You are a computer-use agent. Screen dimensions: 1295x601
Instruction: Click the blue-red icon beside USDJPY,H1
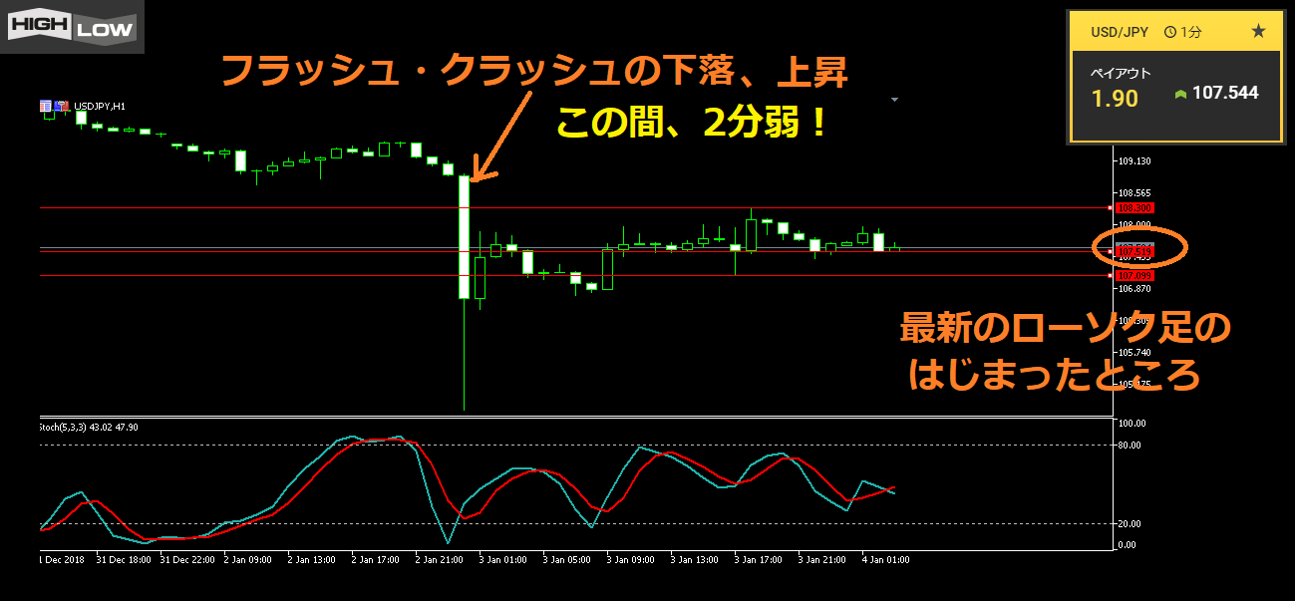pos(61,106)
